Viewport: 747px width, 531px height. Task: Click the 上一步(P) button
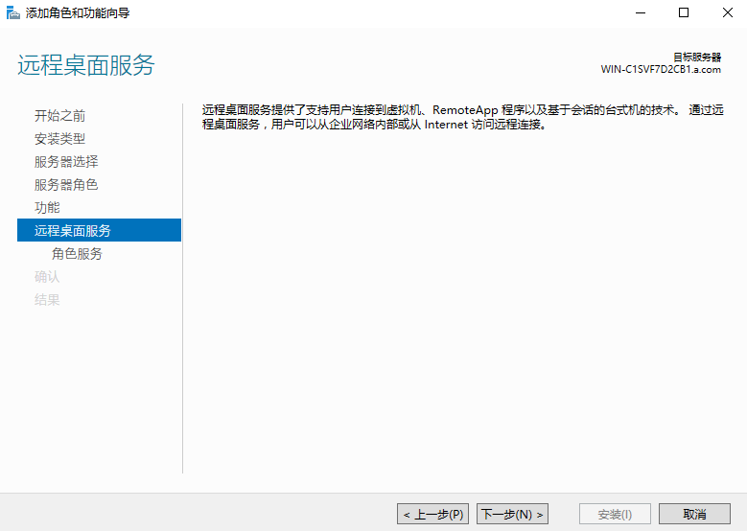pos(432,514)
